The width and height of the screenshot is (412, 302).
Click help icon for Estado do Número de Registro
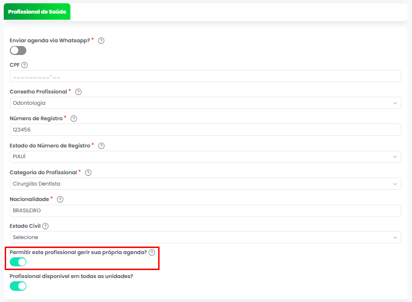(x=101, y=146)
